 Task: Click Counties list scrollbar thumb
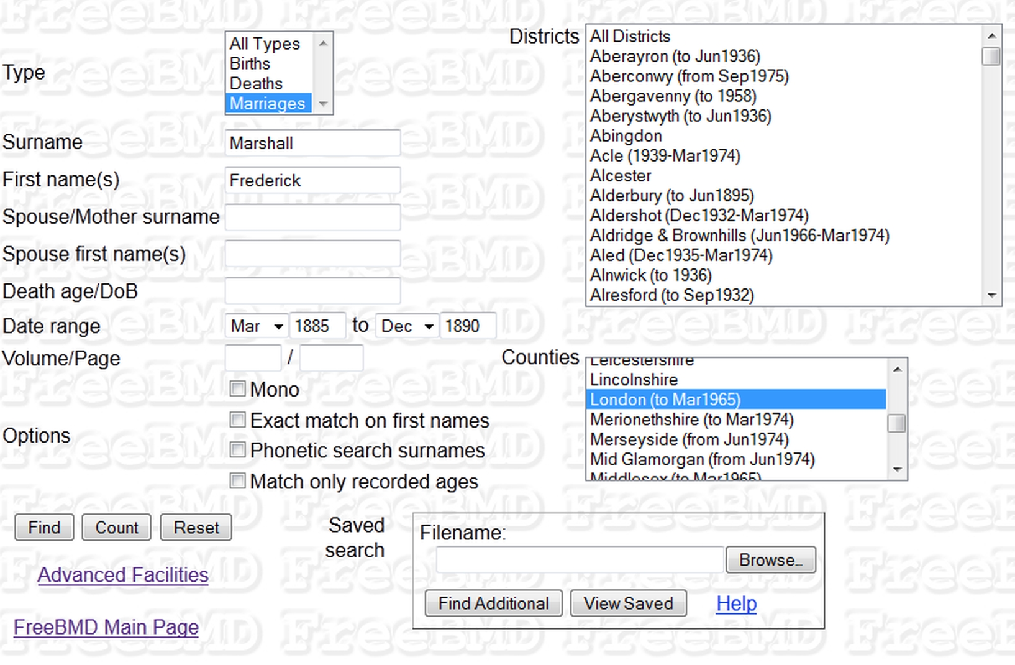[897, 423]
